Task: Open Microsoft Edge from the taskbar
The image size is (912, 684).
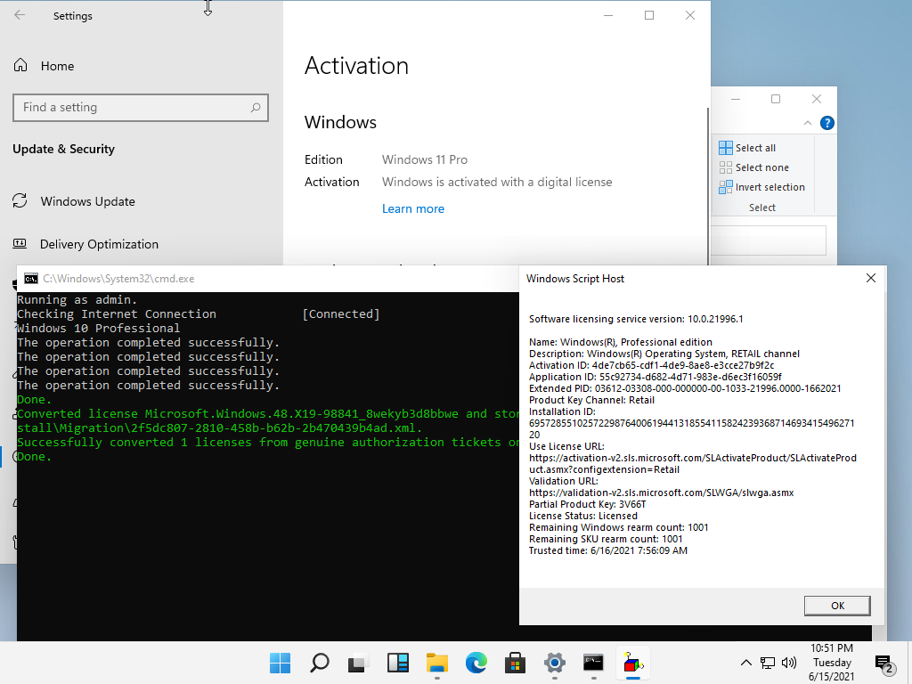Action: 476,663
